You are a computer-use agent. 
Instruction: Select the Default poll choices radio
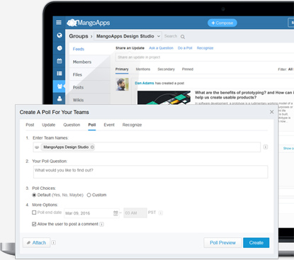click(x=34, y=195)
